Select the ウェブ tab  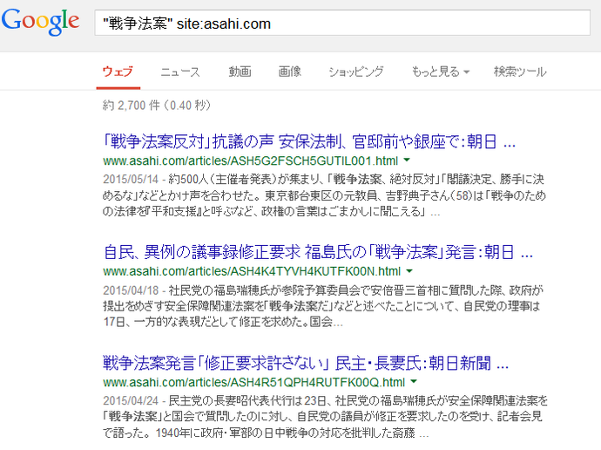point(118,72)
